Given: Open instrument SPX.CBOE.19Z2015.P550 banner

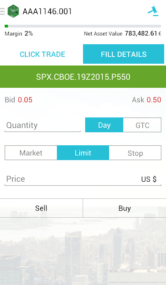Looking at the screenshot, I should click(x=83, y=77).
